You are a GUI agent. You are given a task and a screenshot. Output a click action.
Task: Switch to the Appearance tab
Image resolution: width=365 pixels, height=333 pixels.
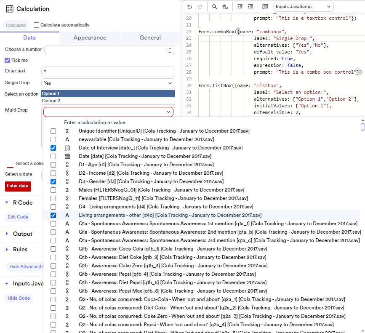point(90,38)
